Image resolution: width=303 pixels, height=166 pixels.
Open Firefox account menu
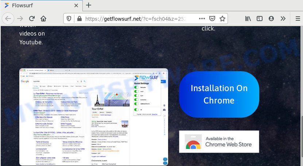[271, 19]
